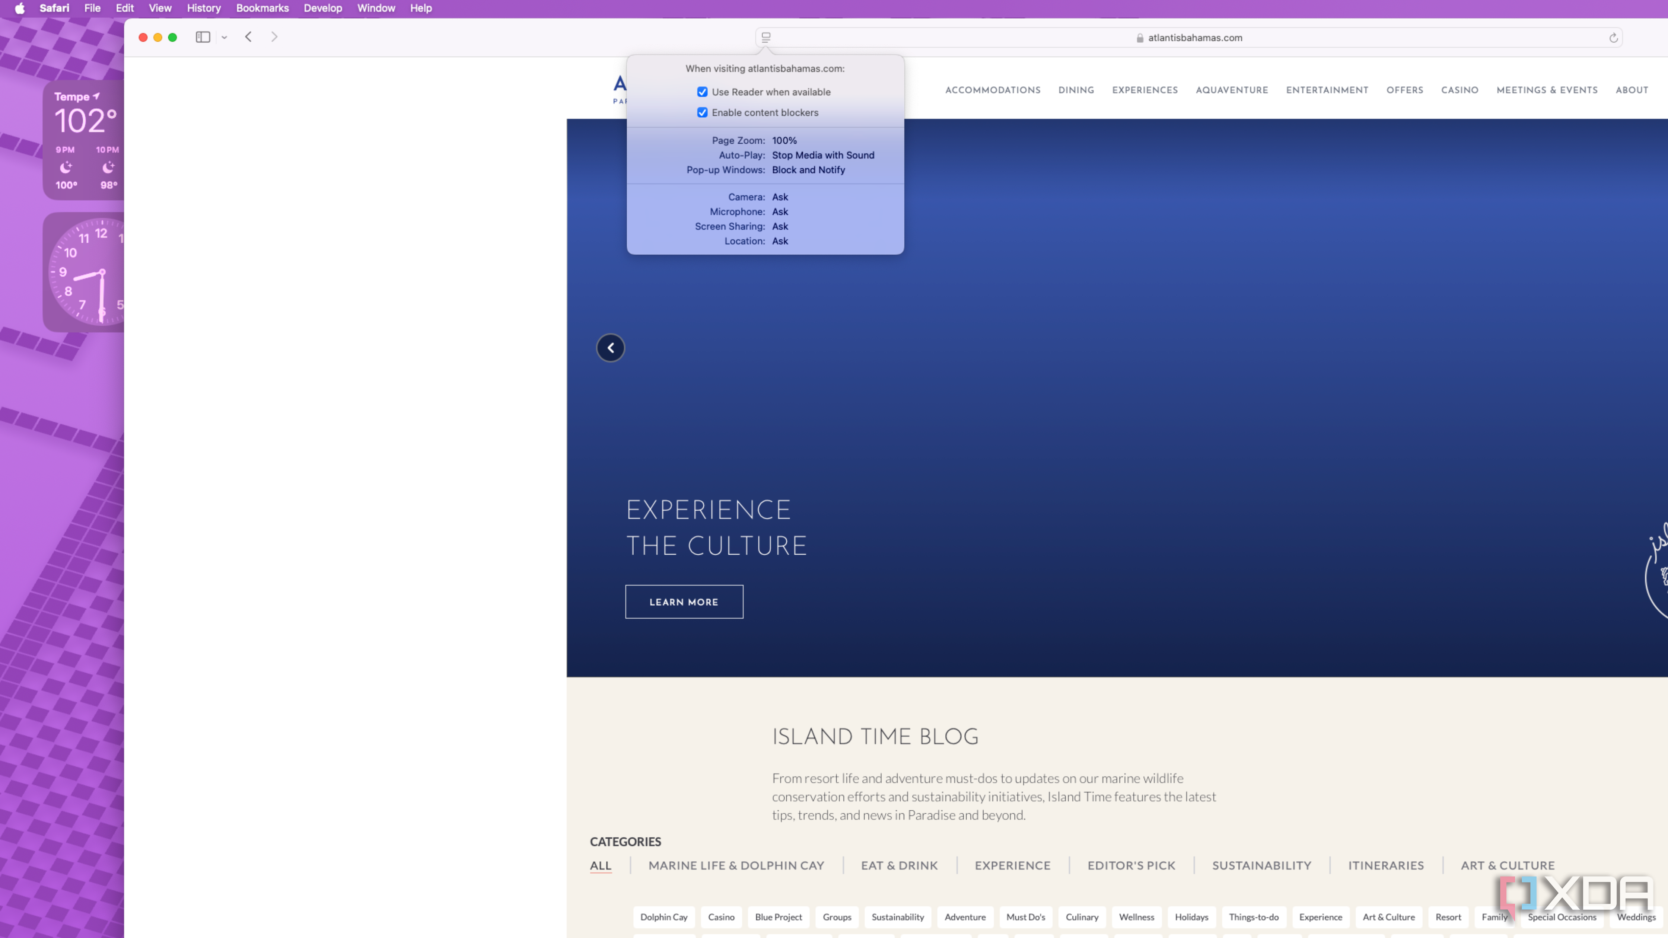
Task: Click the Tempe weather widget
Action: coord(83,140)
